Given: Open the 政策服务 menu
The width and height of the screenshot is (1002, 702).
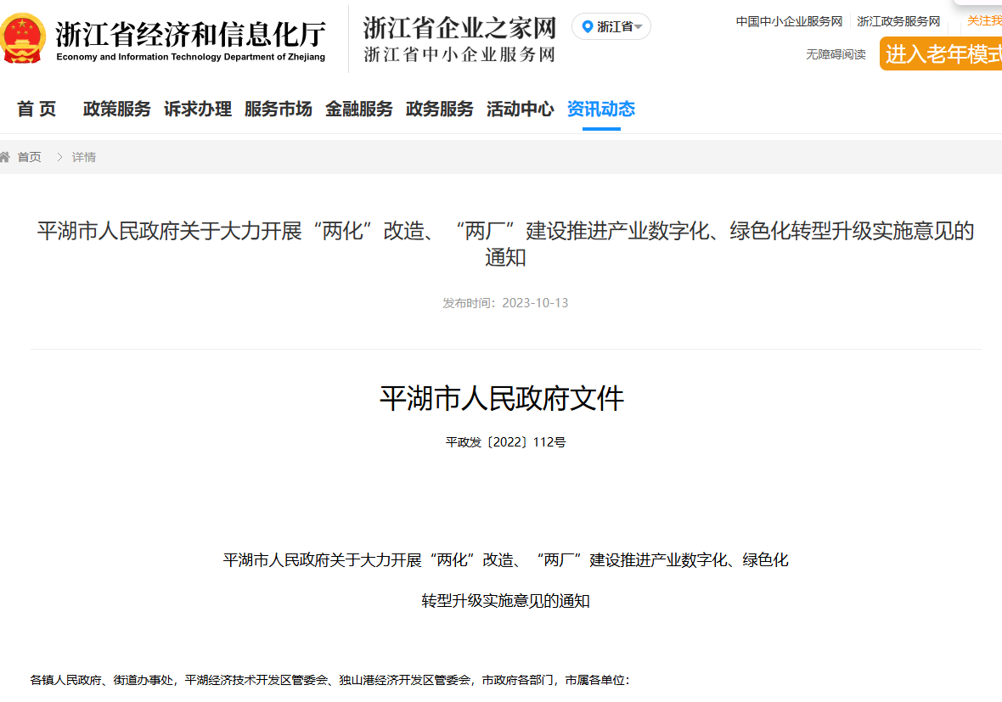Looking at the screenshot, I should pos(116,109).
